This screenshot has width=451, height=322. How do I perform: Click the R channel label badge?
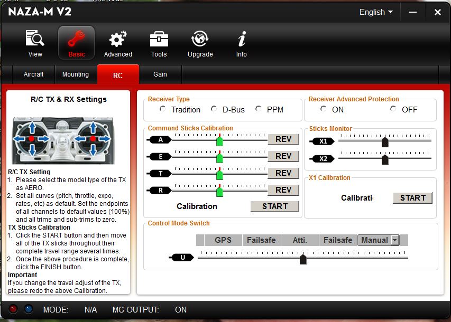coord(159,191)
